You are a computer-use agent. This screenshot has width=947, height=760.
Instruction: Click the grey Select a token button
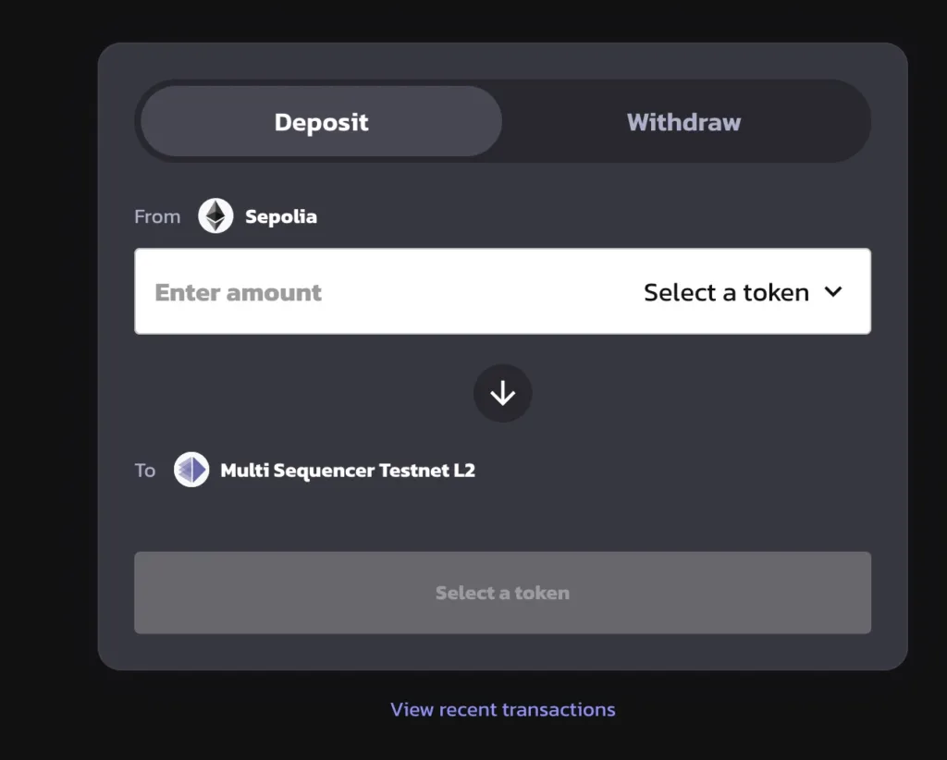pyautogui.click(x=502, y=593)
